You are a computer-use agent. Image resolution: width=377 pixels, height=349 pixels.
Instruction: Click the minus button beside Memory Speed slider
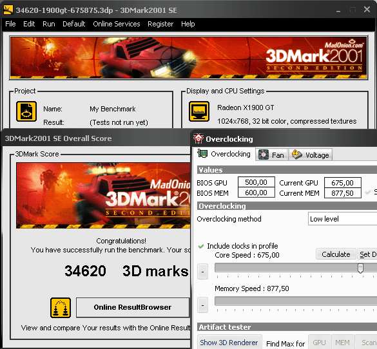[x=203, y=305]
